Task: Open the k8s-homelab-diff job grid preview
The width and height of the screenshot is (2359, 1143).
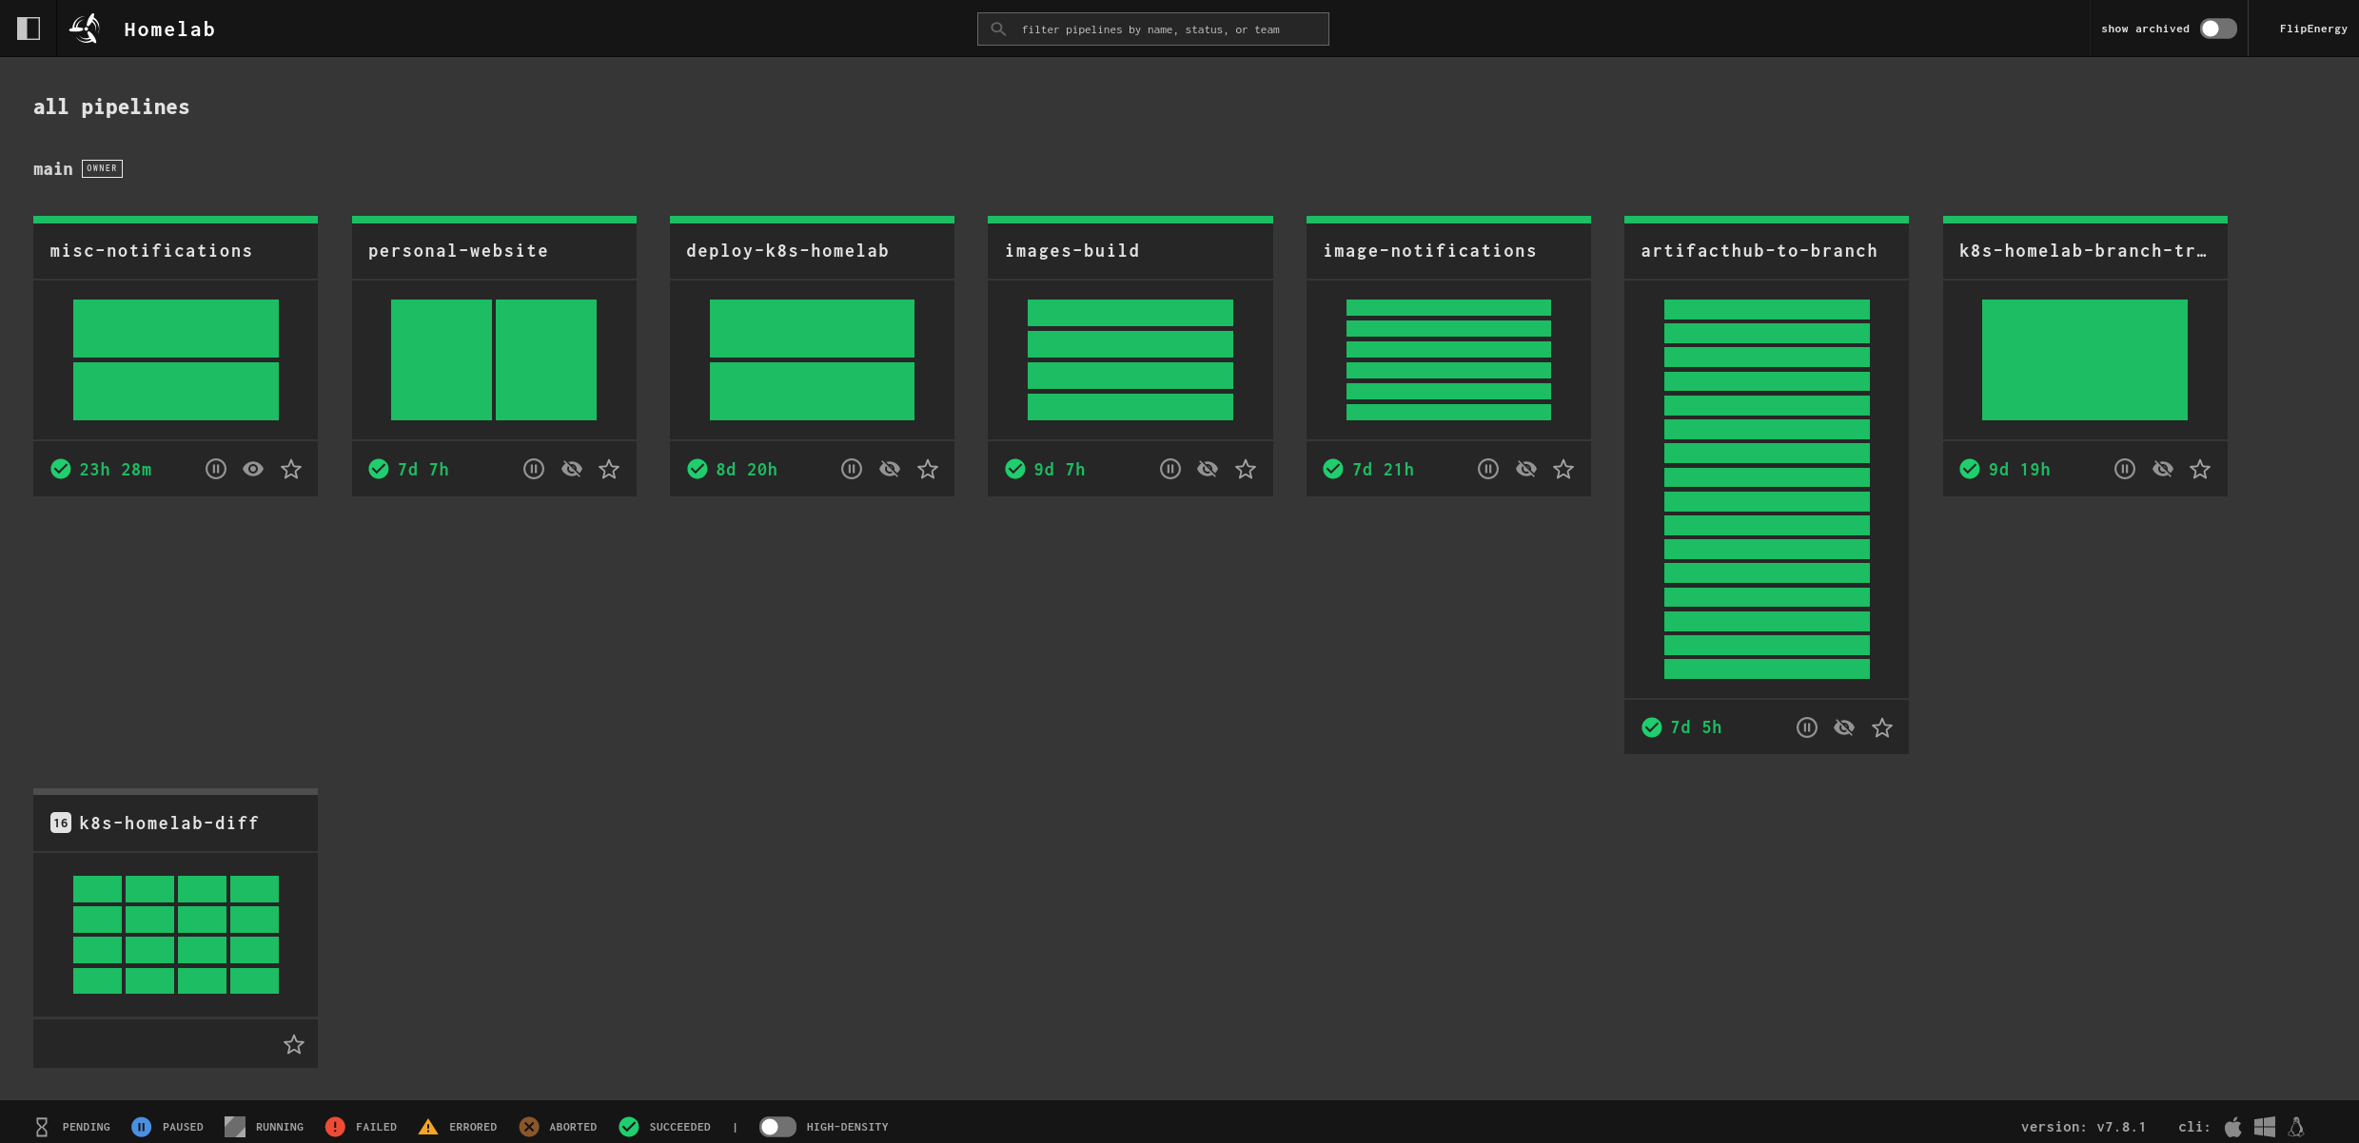Action: (175, 935)
